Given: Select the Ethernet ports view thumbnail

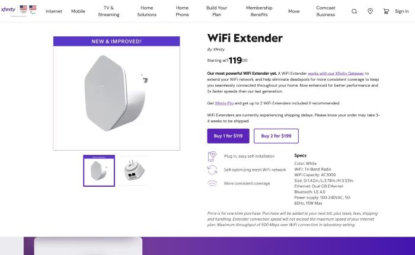Looking at the screenshot, I should 135,171.
